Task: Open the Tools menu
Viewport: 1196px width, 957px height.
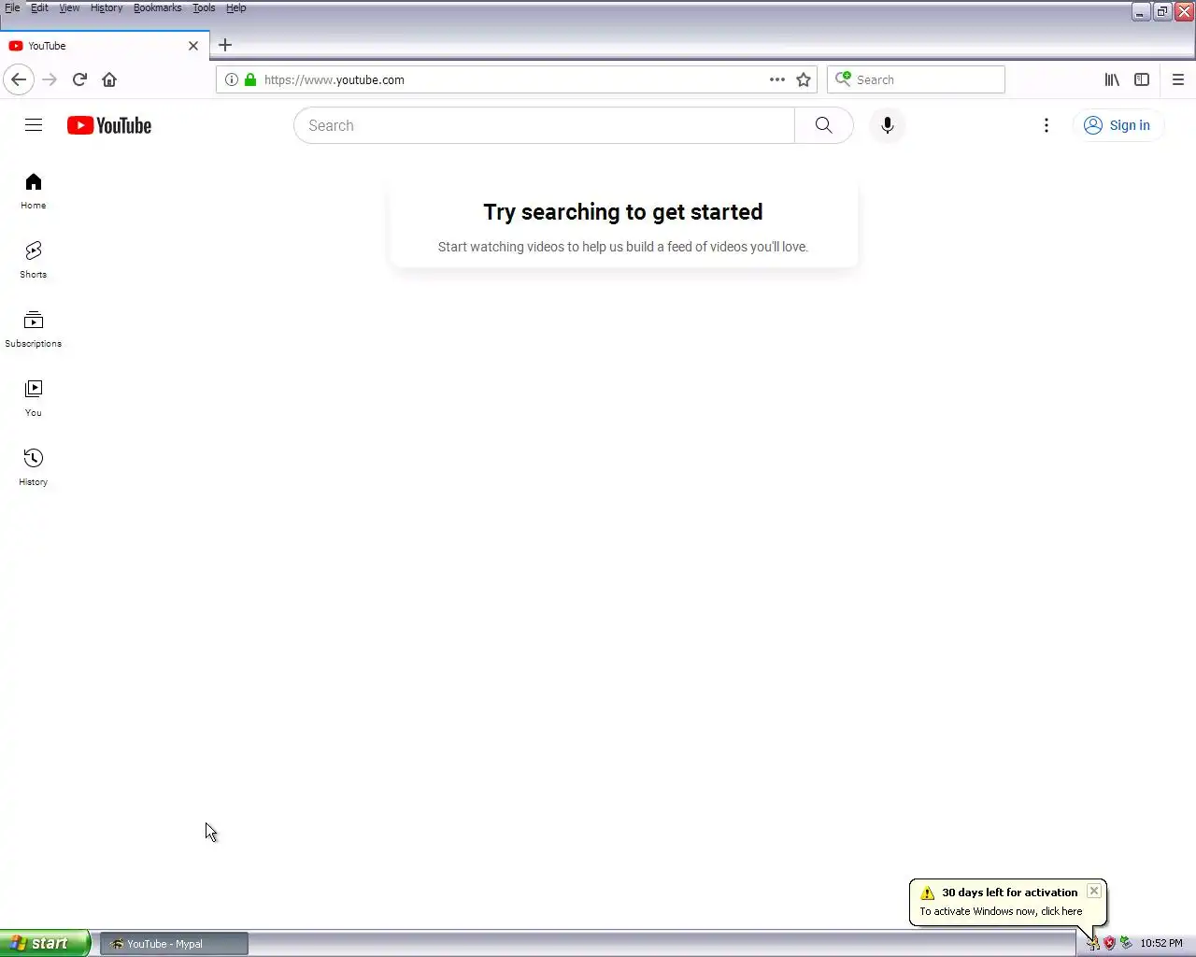Action: tap(204, 7)
